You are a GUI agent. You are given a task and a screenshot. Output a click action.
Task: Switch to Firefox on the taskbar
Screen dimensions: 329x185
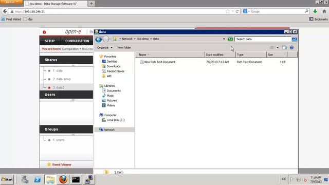63,179
